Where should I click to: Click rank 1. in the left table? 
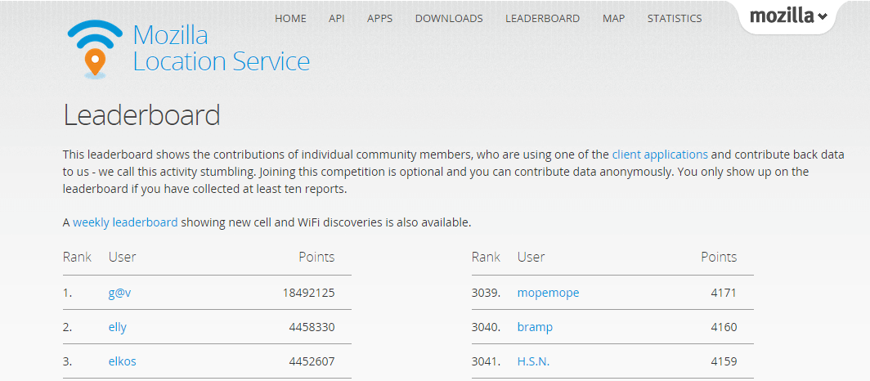point(68,293)
